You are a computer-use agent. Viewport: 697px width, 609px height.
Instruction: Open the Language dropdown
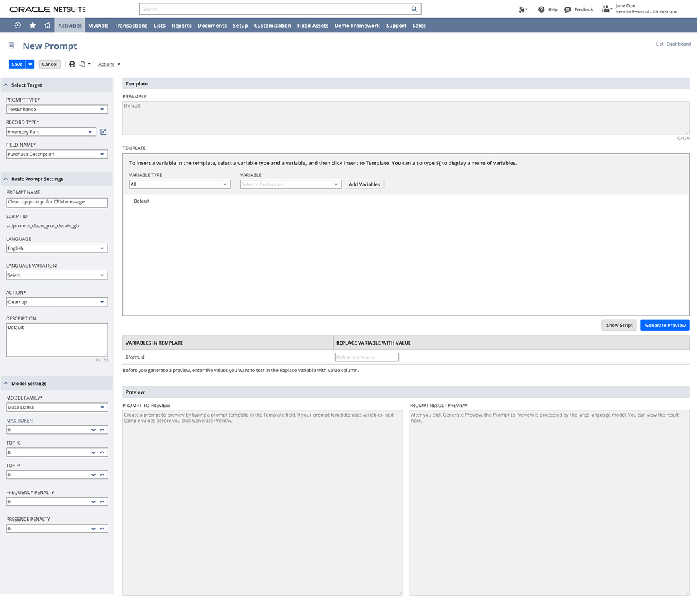click(x=57, y=248)
